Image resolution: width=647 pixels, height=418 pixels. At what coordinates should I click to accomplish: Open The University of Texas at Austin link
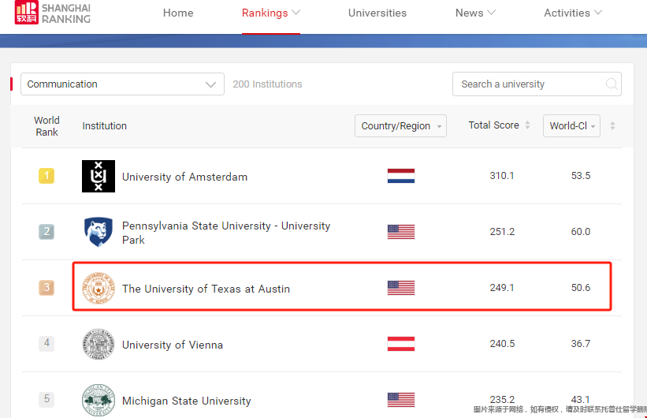coord(206,289)
